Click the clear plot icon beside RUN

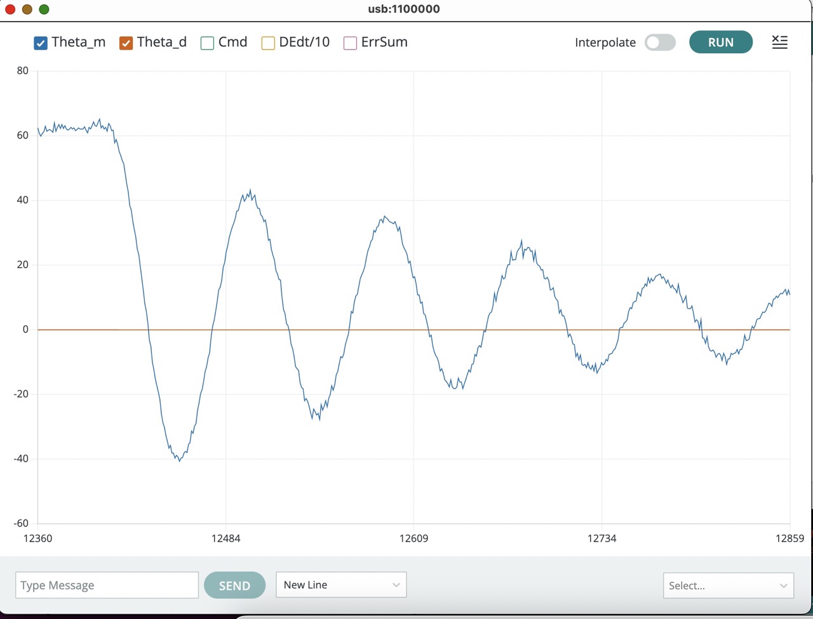click(x=779, y=43)
